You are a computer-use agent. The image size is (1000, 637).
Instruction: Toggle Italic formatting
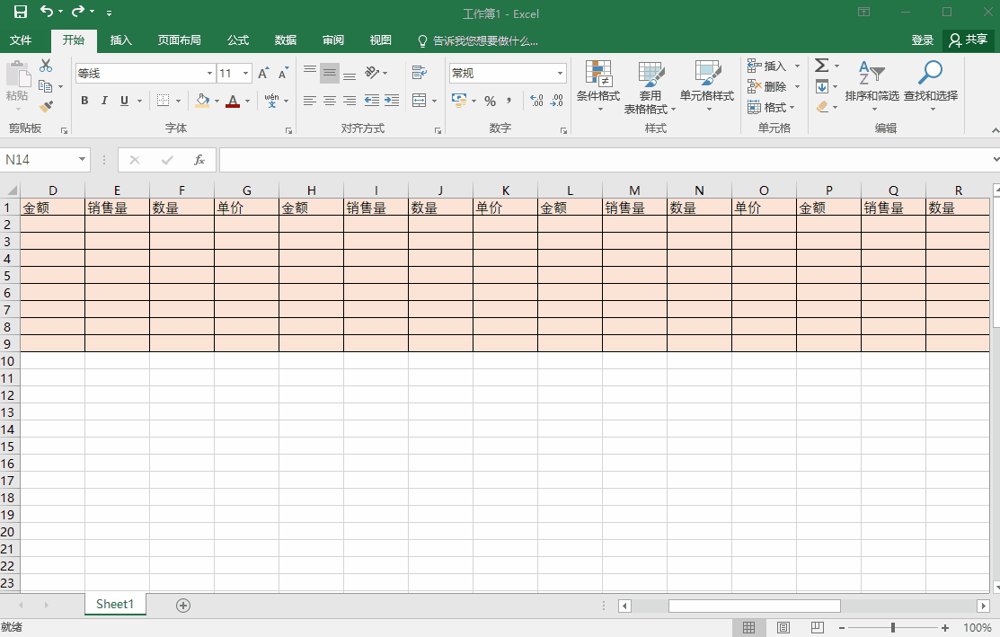click(104, 101)
